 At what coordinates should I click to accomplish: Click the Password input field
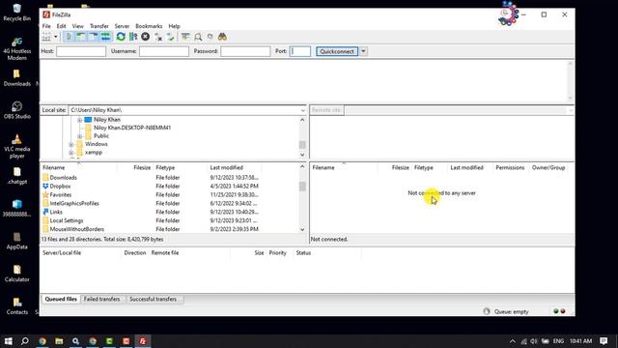tap(245, 51)
